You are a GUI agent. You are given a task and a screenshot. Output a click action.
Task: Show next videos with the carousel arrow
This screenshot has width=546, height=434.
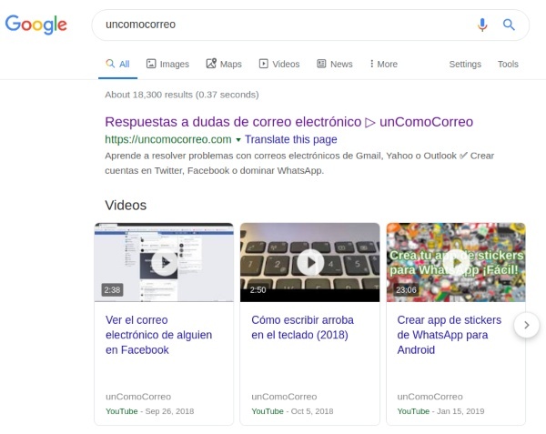pos(527,325)
